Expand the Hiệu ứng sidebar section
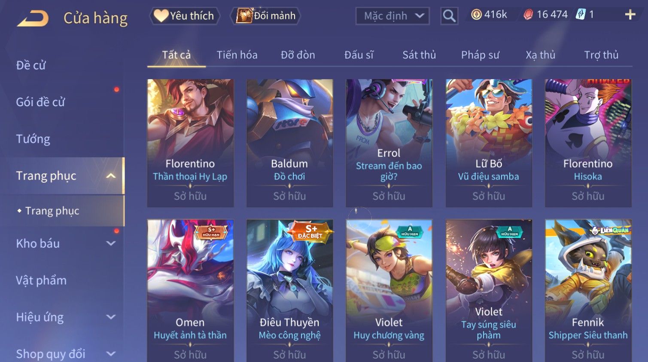 (111, 317)
